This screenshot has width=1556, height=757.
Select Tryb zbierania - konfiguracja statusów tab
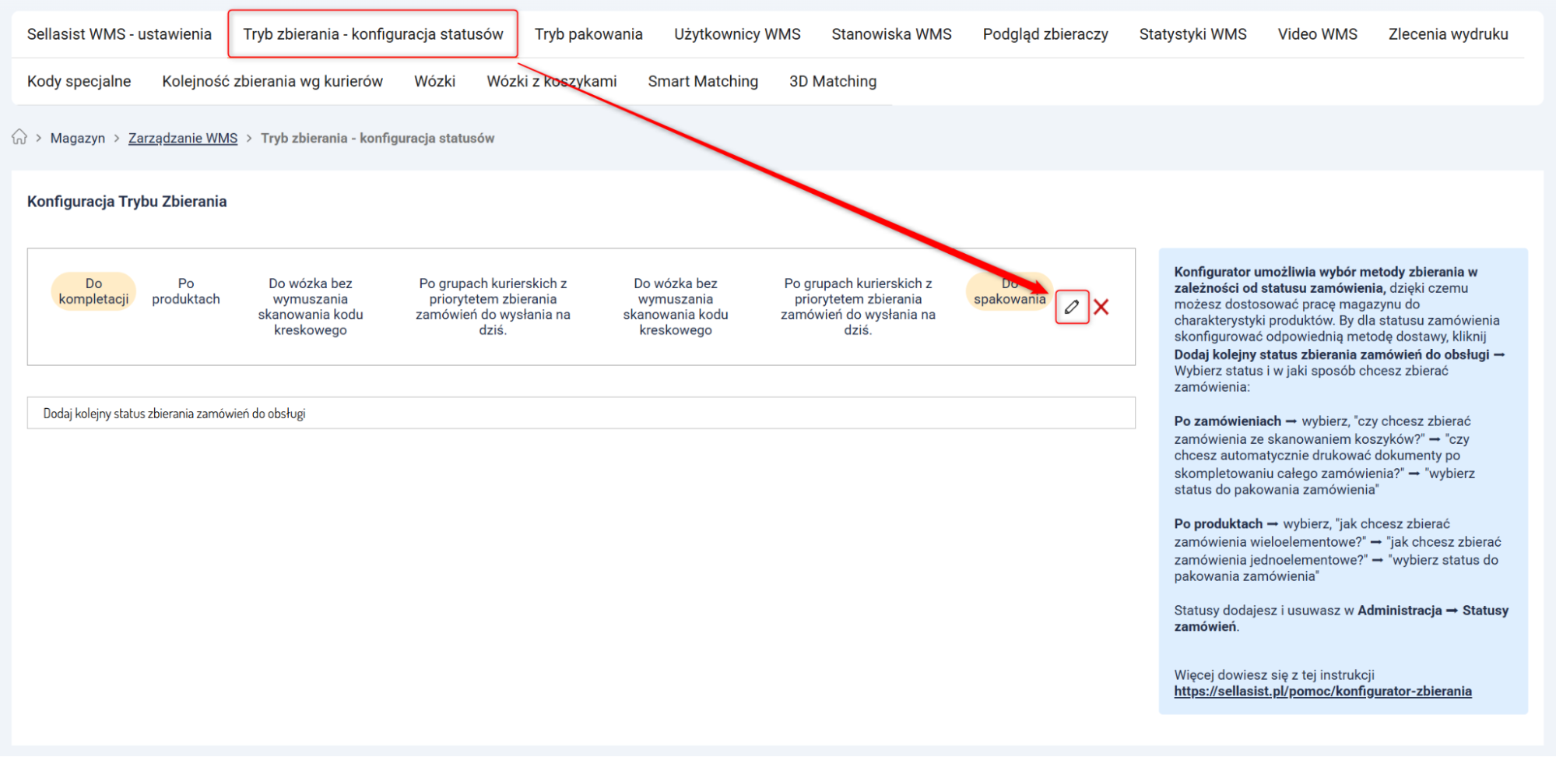pyautogui.click(x=373, y=34)
